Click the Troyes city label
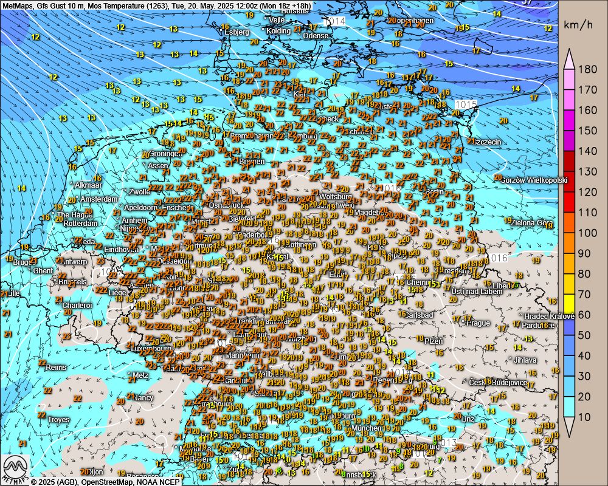 pyautogui.click(x=58, y=420)
